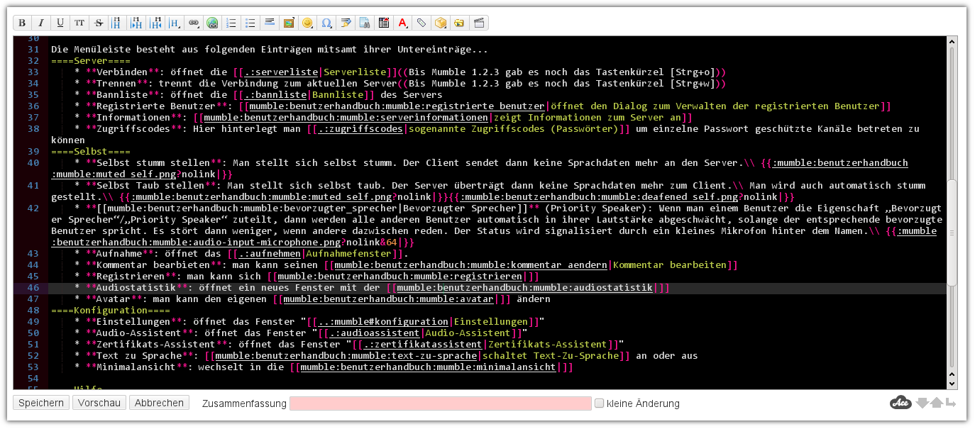The width and height of the screenshot is (975, 429).
Task: Click the tag label toolbar icon
Action: point(422,23)
